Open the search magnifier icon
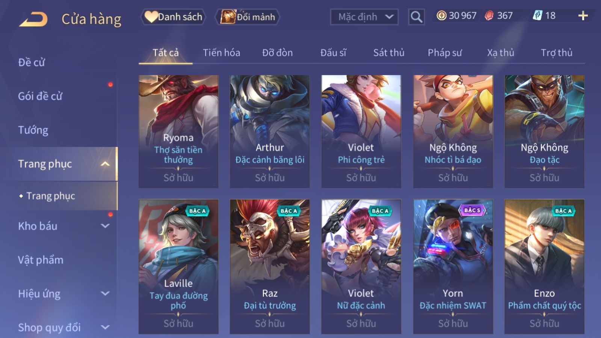This screenshot has width=601, height=338. [x=416, y=17]
